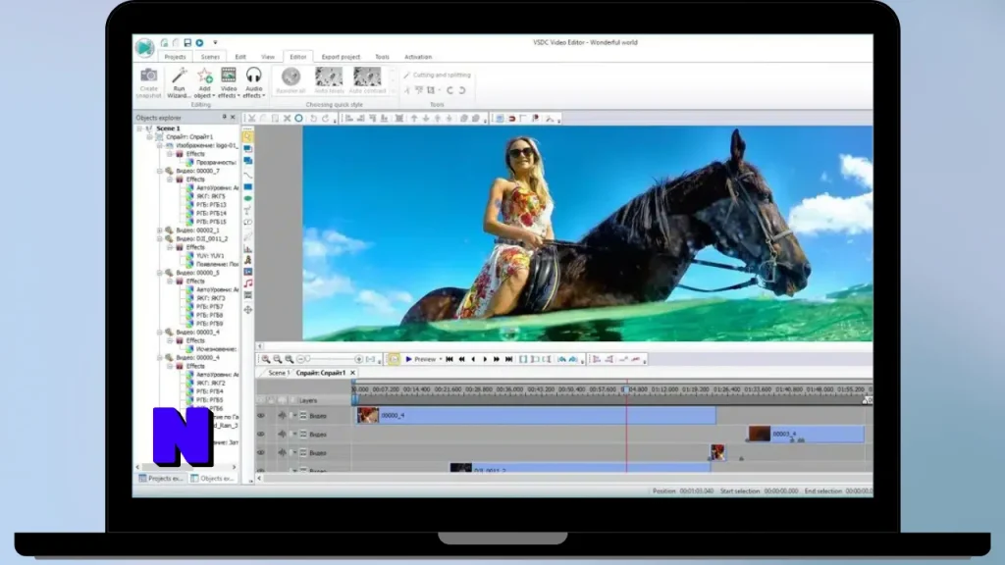This screenshot has width=1005, height=565.
Task: Open the Video effects icon
Action: pyautogui.click(x=228, y=77)
